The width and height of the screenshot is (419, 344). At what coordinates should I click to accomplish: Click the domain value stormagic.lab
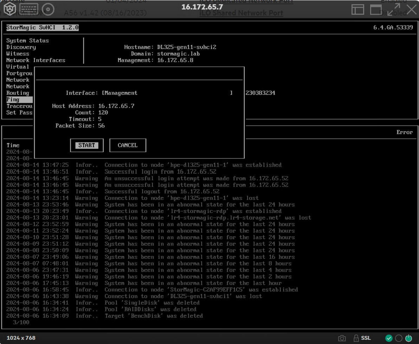tap(179, 54)
